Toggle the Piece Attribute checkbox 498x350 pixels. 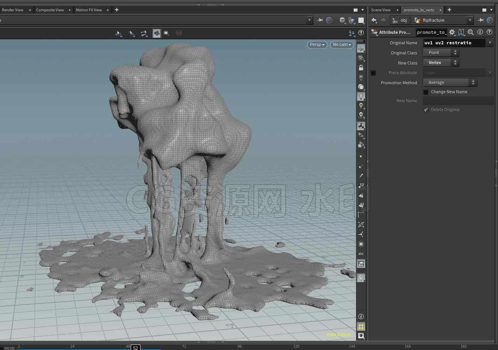(373, 73)
